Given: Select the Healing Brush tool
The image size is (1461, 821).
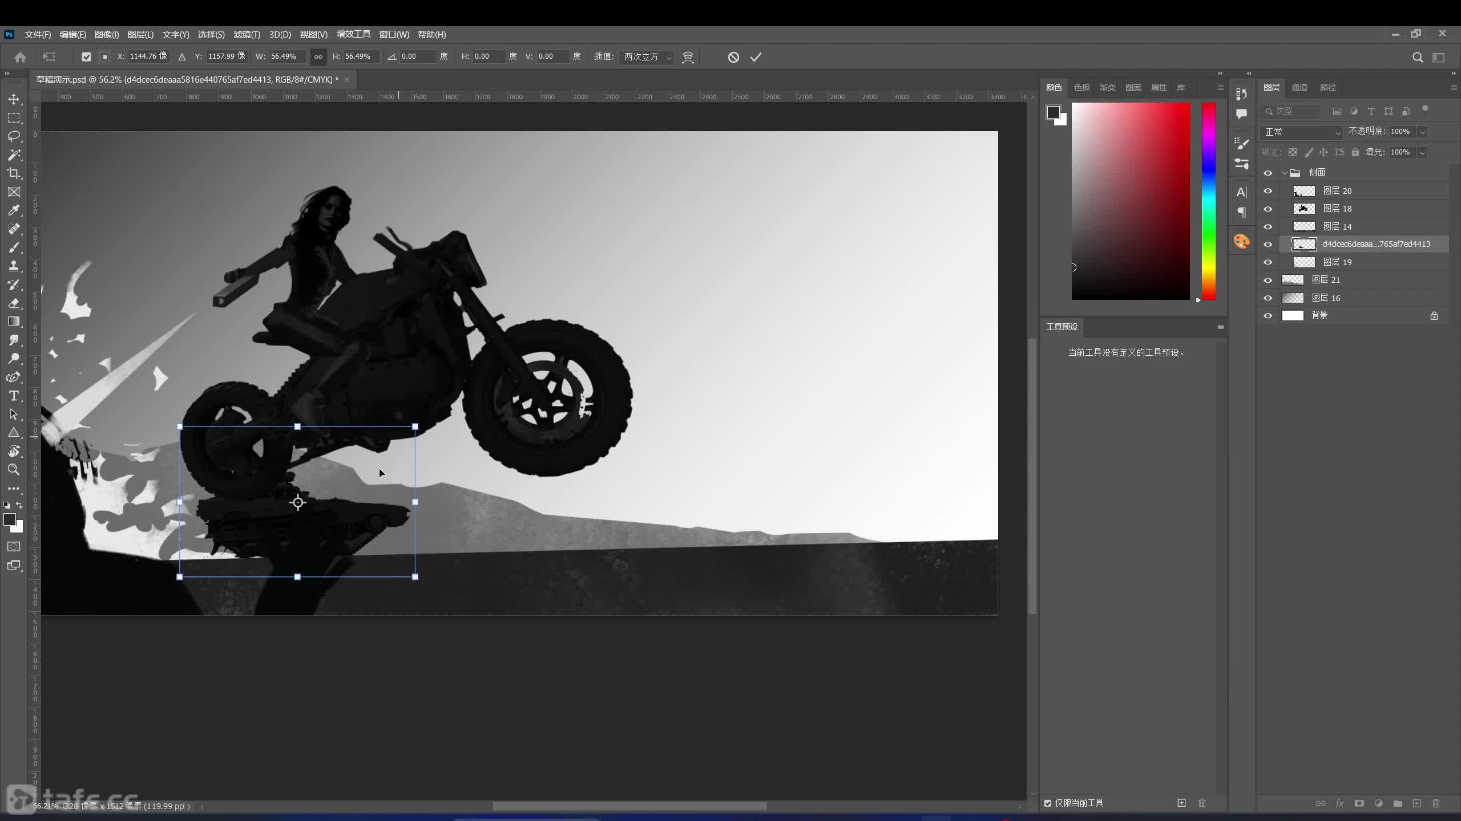Looking at the screenshot, I should (14, 229).
